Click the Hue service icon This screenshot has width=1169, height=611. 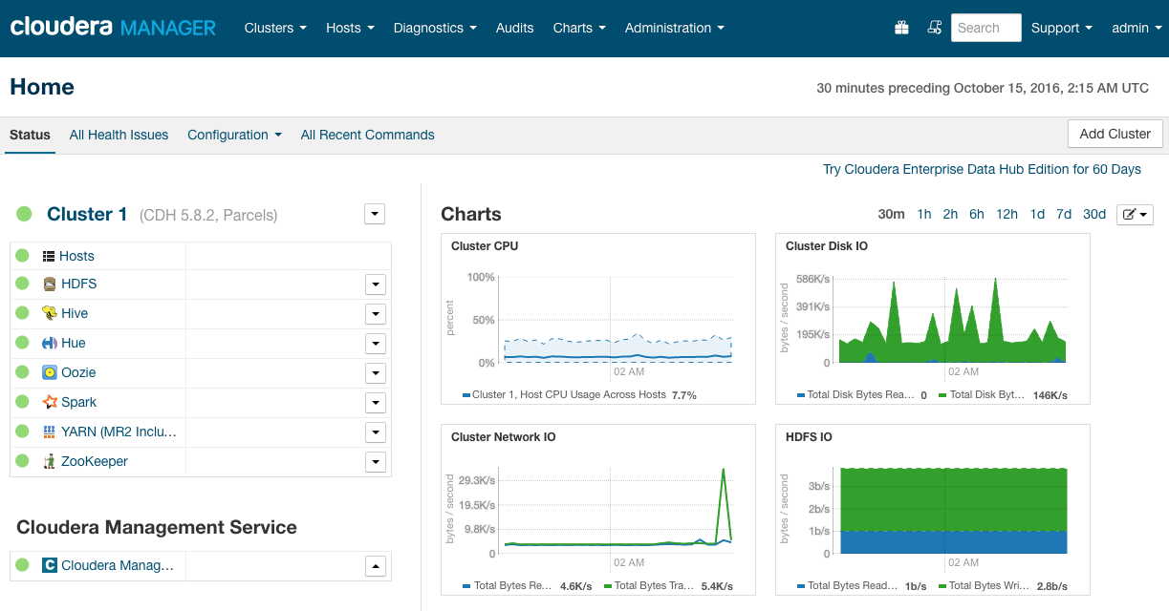(x=50, y=343)
